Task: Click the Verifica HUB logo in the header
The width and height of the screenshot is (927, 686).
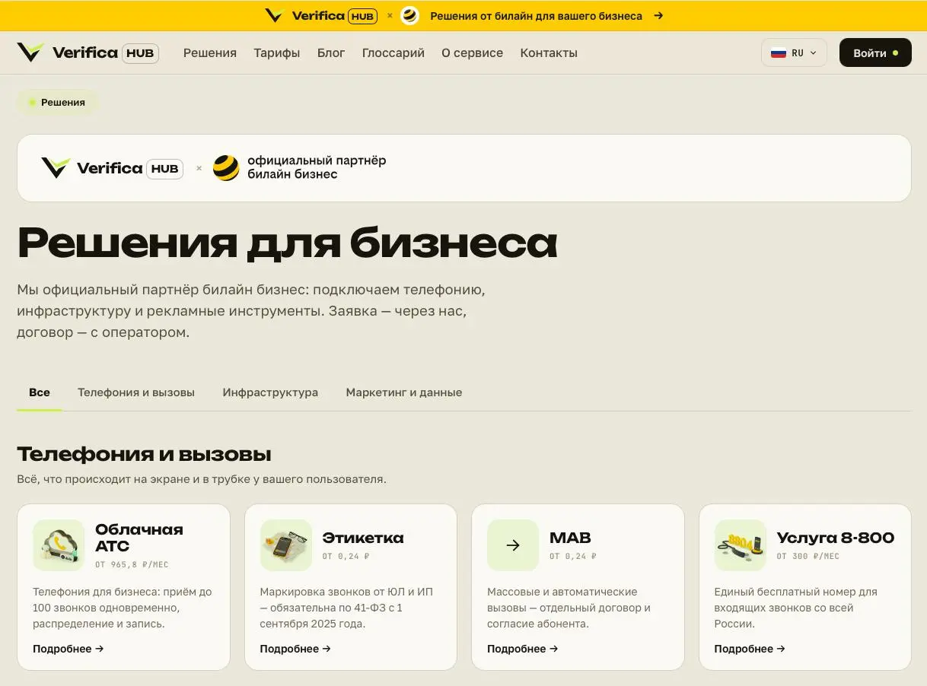Action: pos(88,52)
